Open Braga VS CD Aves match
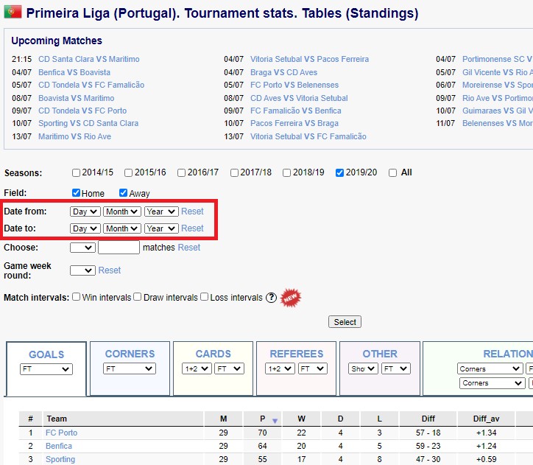This screenshot has height=465, width=533. [x=283, y=72]
